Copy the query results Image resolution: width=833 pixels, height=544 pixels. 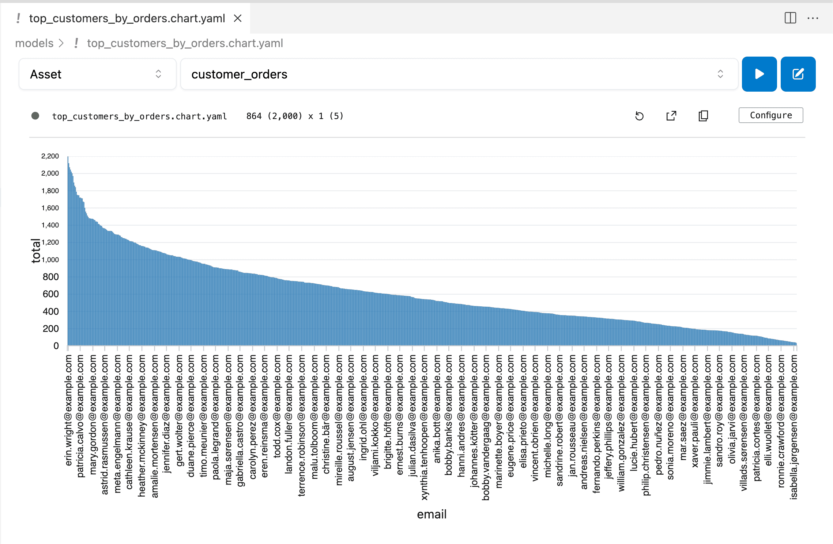point(703,116)
